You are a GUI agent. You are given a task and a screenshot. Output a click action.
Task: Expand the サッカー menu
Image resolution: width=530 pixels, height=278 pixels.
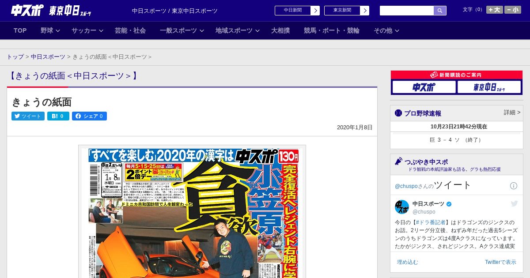87,30
